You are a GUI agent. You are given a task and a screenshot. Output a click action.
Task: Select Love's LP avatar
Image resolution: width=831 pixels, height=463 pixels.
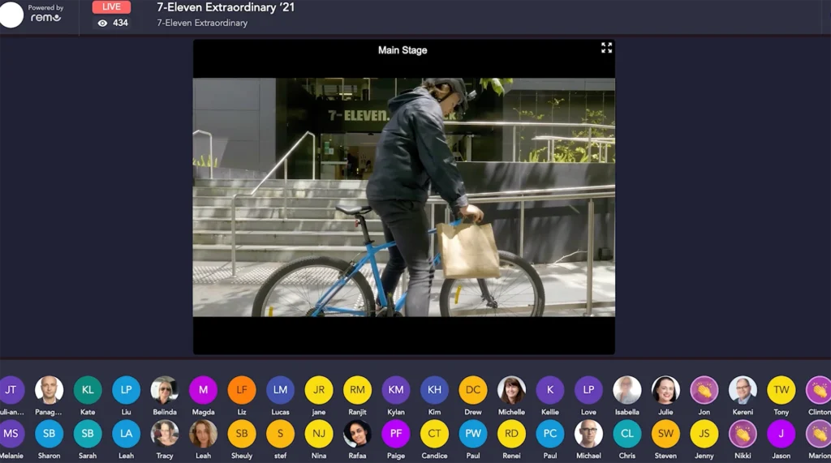[588, 390]
